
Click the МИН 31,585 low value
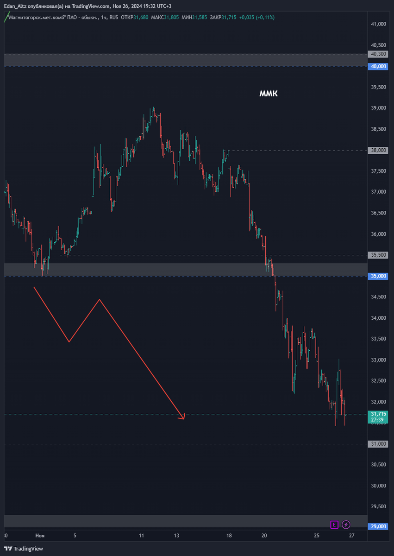click(194, 17)
